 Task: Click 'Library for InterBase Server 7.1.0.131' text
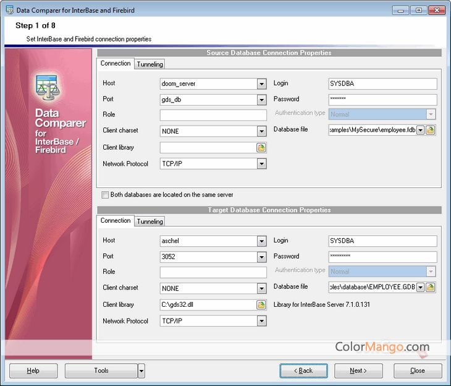[x=321, y=305]
